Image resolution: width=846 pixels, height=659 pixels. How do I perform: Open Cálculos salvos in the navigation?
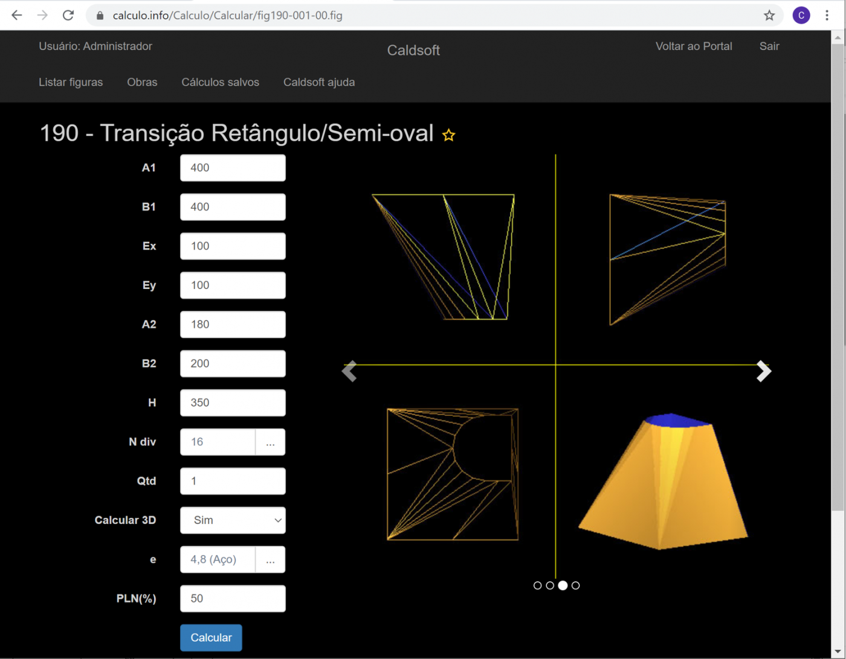click(220, 82)
